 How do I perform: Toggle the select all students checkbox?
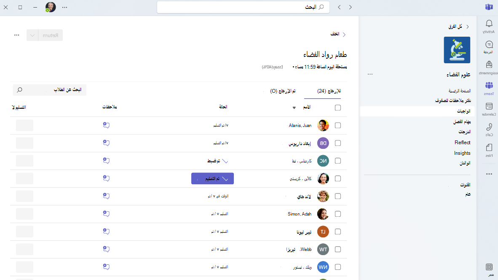tap(338, 108)
